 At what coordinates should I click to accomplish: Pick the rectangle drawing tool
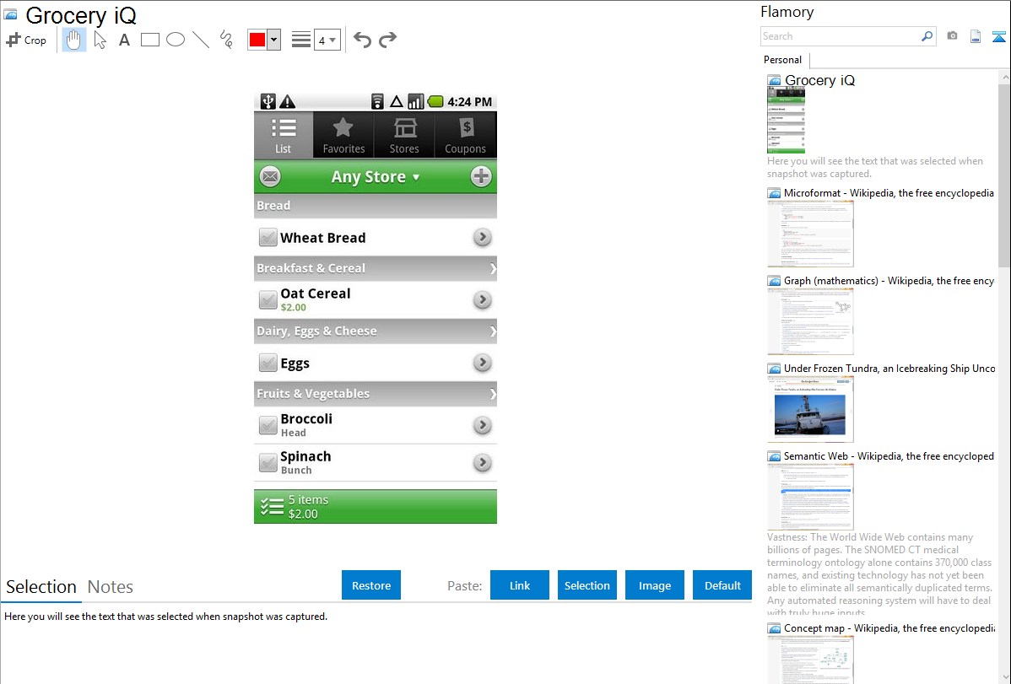pyautogui.click(x=149, y=40)
